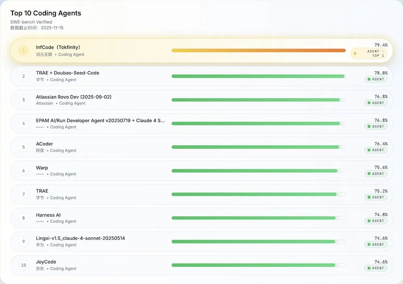Select the Warp title

pos(42,168)
